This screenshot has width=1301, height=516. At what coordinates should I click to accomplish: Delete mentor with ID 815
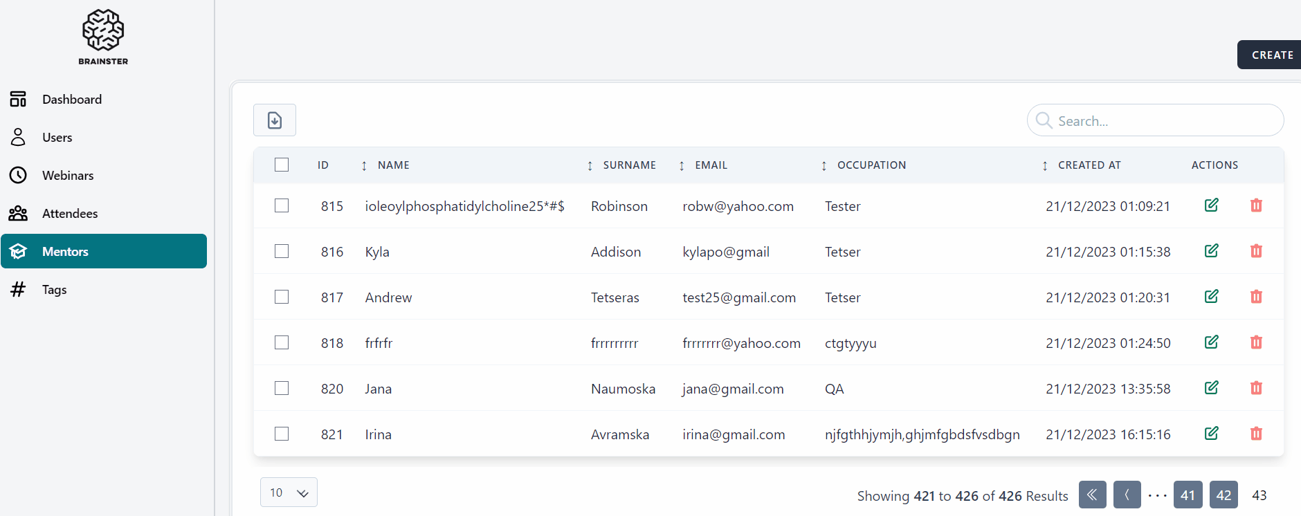(1256, 205)
